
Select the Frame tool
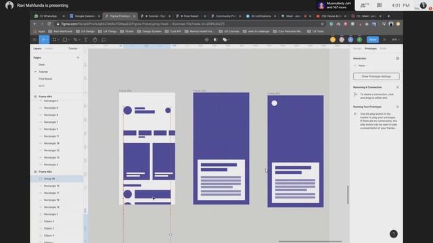click(x=54, y=40)
